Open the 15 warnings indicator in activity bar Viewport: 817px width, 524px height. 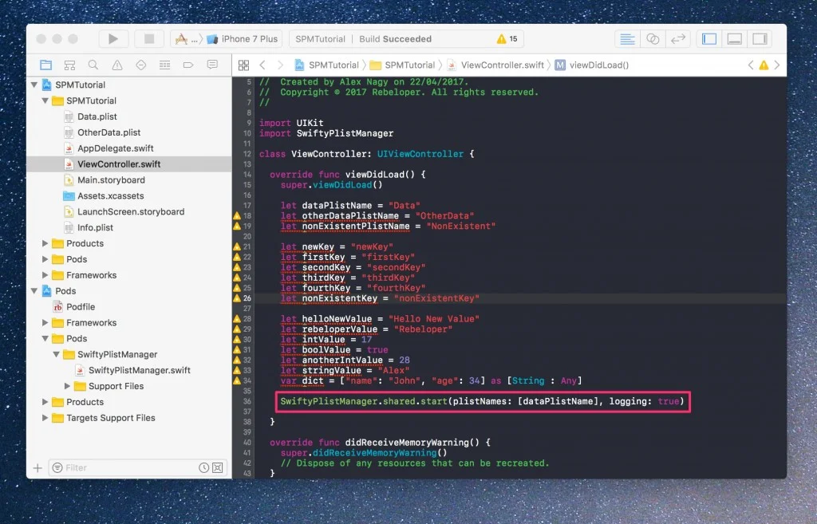point(507,39)
